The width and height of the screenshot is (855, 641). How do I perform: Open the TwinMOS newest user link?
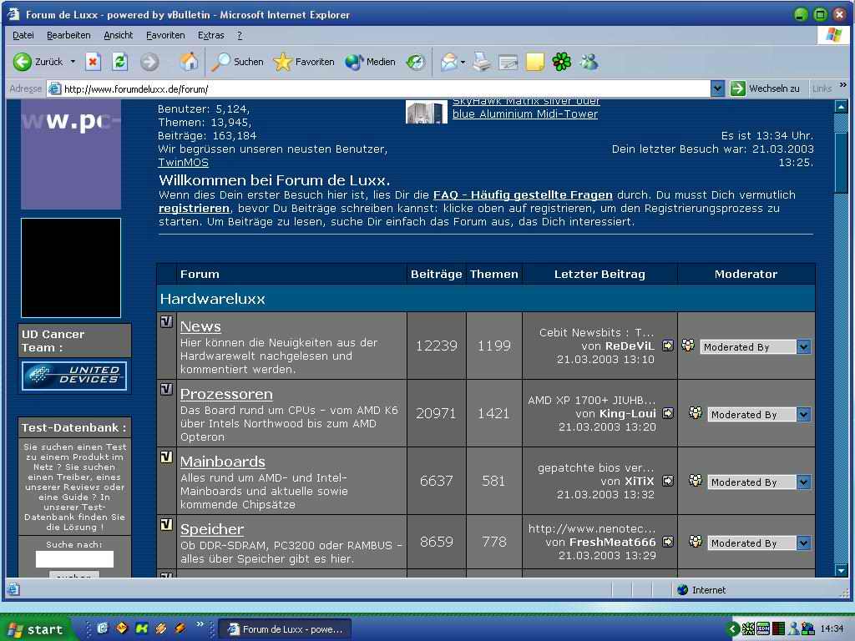(x=183, y=163)
